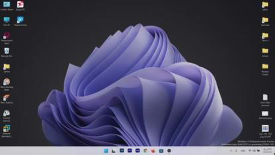
Task: Open the taskbar clock and date
Action: click(268, 151)
